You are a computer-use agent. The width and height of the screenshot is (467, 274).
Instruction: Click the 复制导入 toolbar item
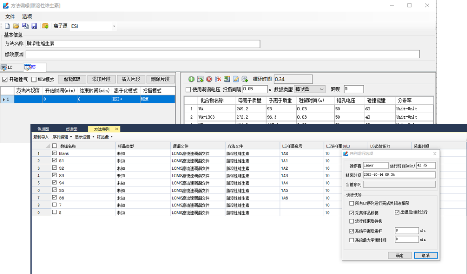coord(41,137)
